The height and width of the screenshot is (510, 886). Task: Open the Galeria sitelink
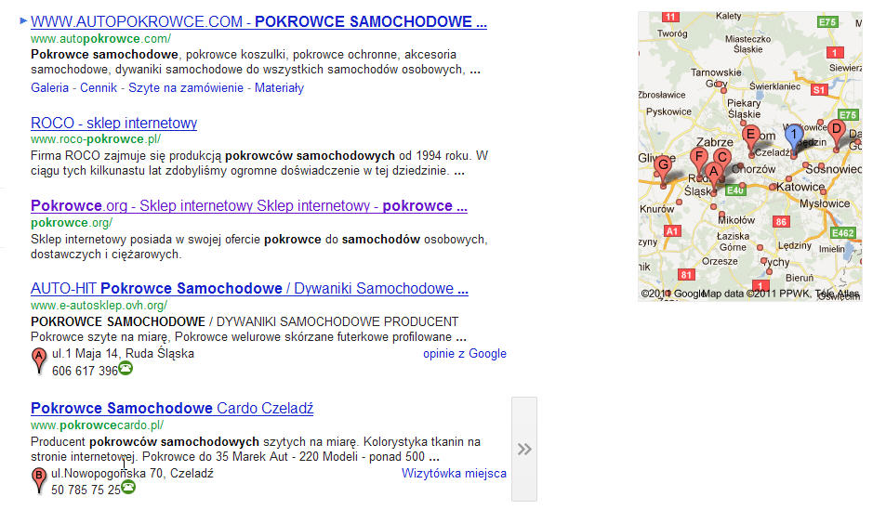tap(49, 88)
